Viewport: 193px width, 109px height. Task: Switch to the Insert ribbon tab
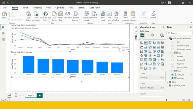[x=25, y=8]
